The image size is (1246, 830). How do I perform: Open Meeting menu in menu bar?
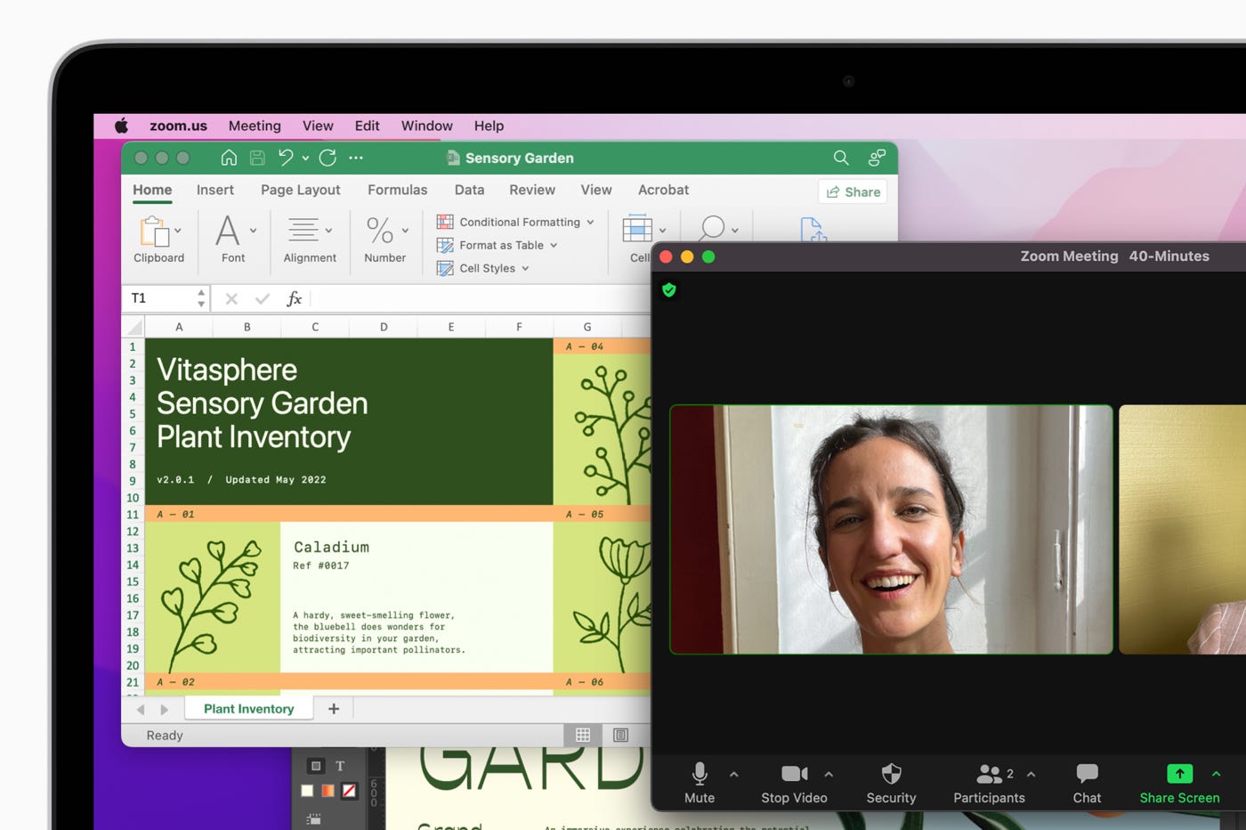(255, 126)
